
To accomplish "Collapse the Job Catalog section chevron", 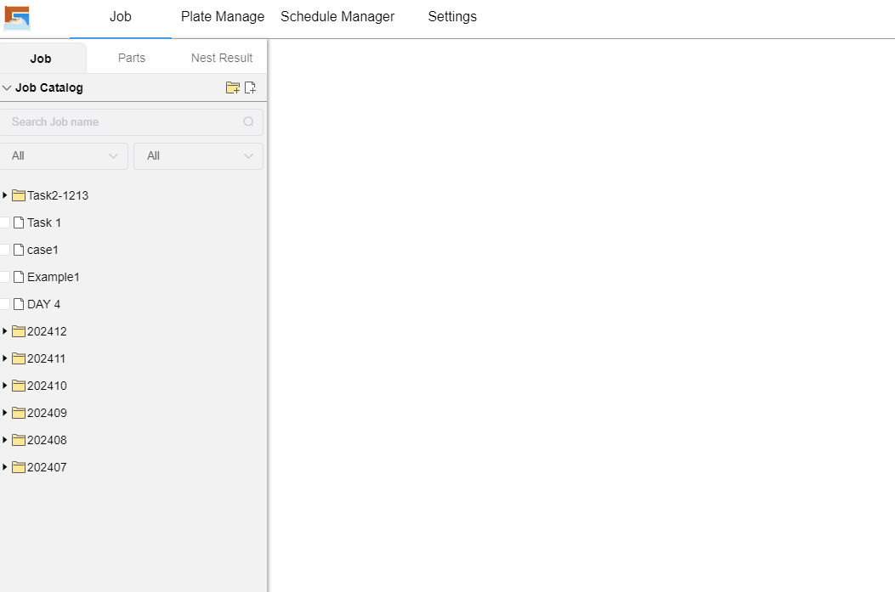I will pos(7,87).
